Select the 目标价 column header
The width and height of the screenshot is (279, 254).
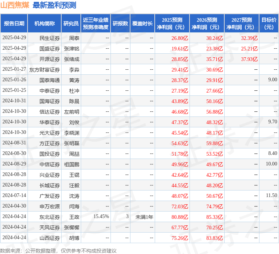269,23
